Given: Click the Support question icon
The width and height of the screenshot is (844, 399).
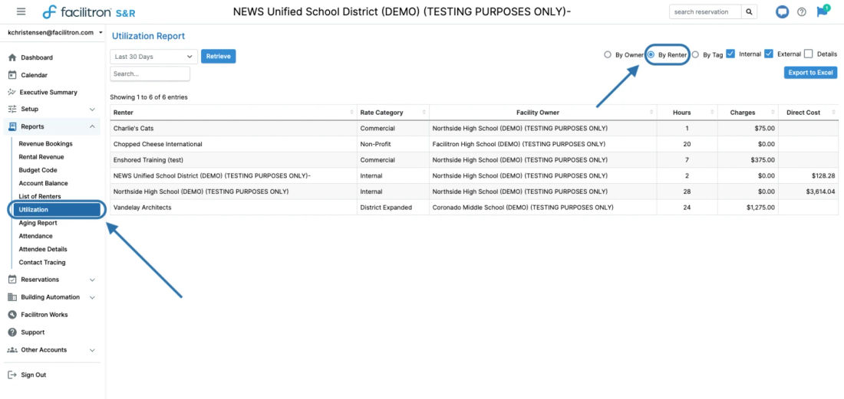Looking at the screenshot, I should coord(12,332).
